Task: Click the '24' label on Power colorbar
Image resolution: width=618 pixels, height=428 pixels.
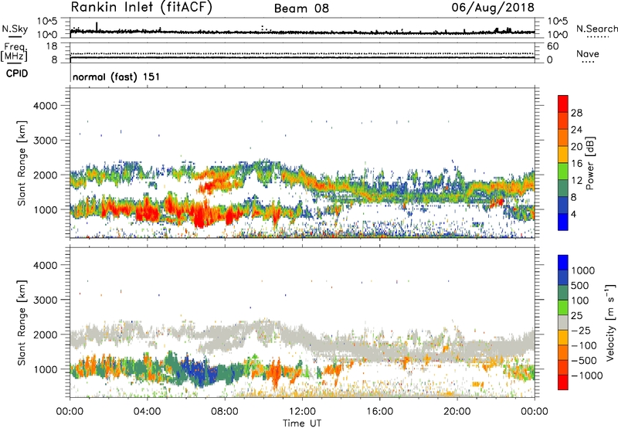Action: 576,130
